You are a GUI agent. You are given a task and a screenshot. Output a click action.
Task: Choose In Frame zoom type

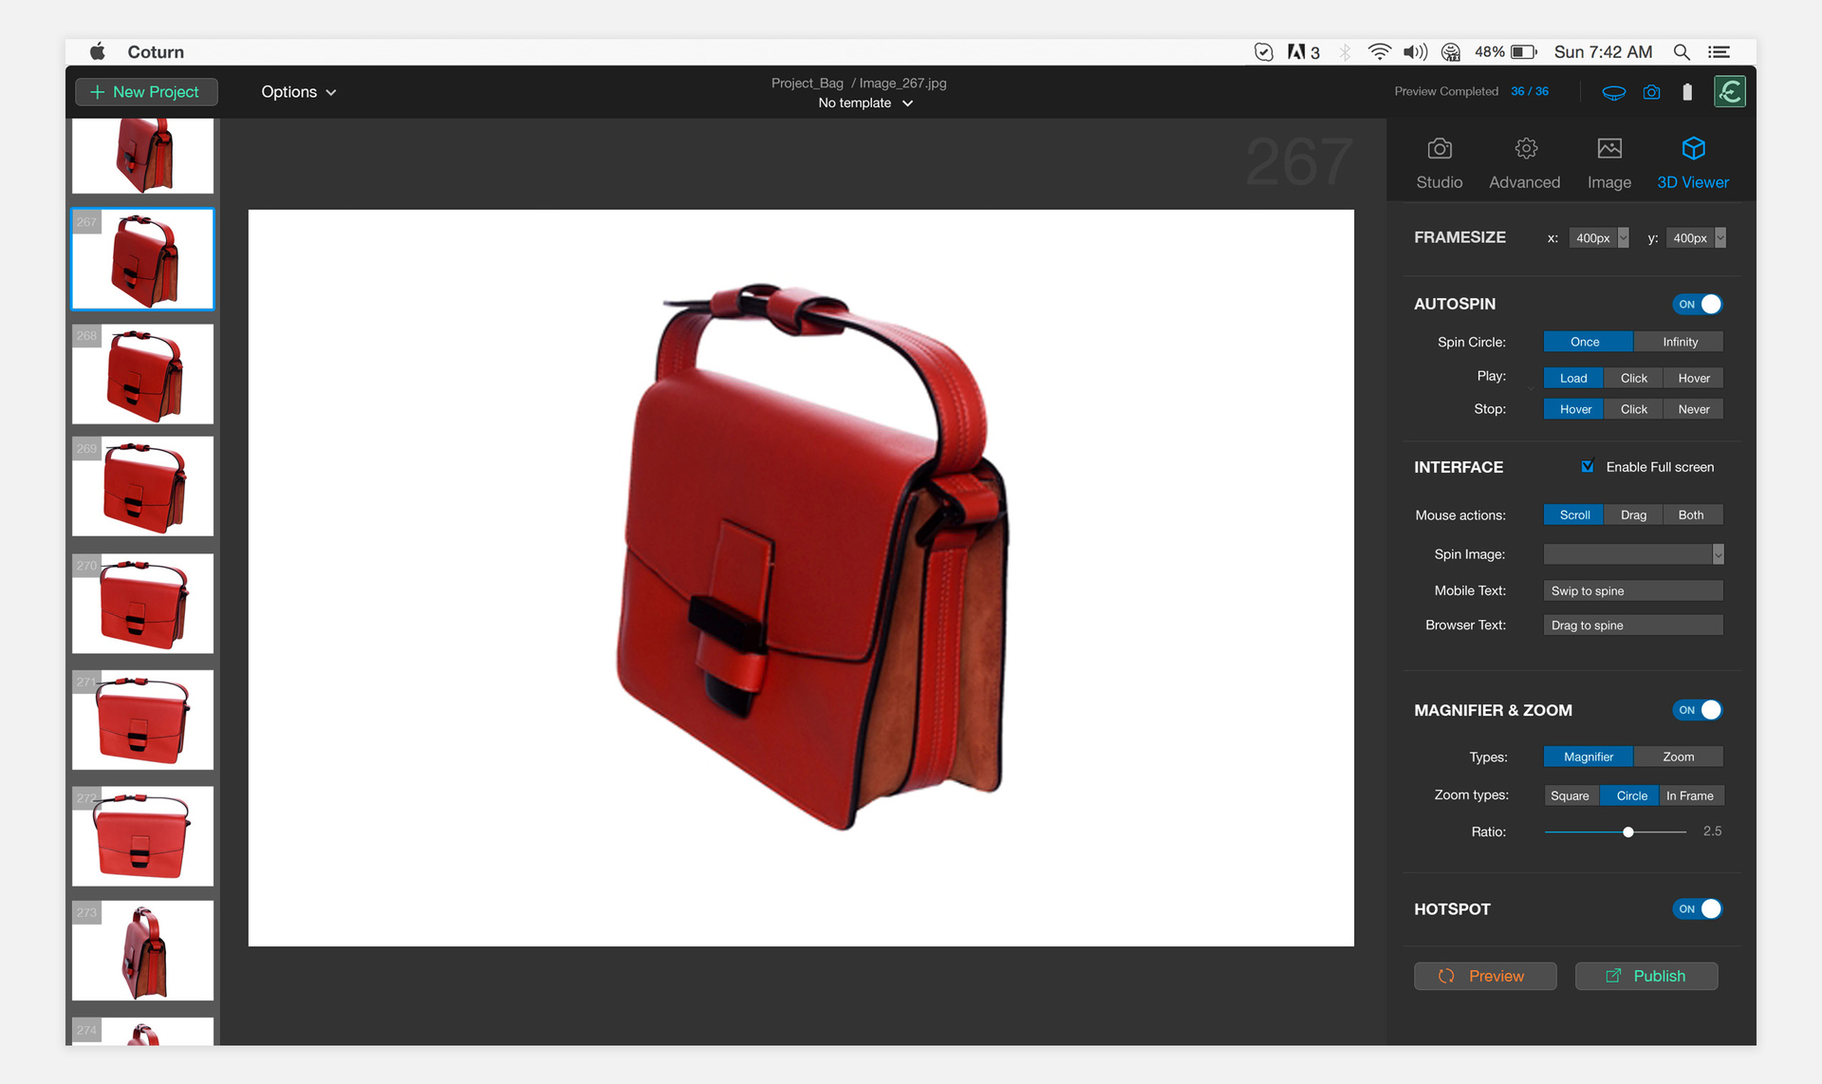1690,795
